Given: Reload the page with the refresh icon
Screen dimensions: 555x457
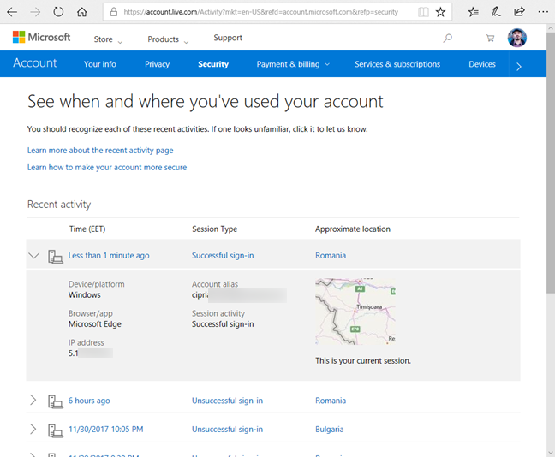Looking at the screenshot, I should coord(58,12).
